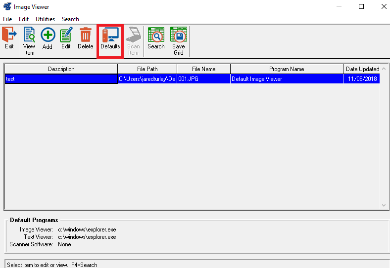The width and height of the screenshot is (390, 268).
Task: Open the File menu
Action: tap(7, 19)
